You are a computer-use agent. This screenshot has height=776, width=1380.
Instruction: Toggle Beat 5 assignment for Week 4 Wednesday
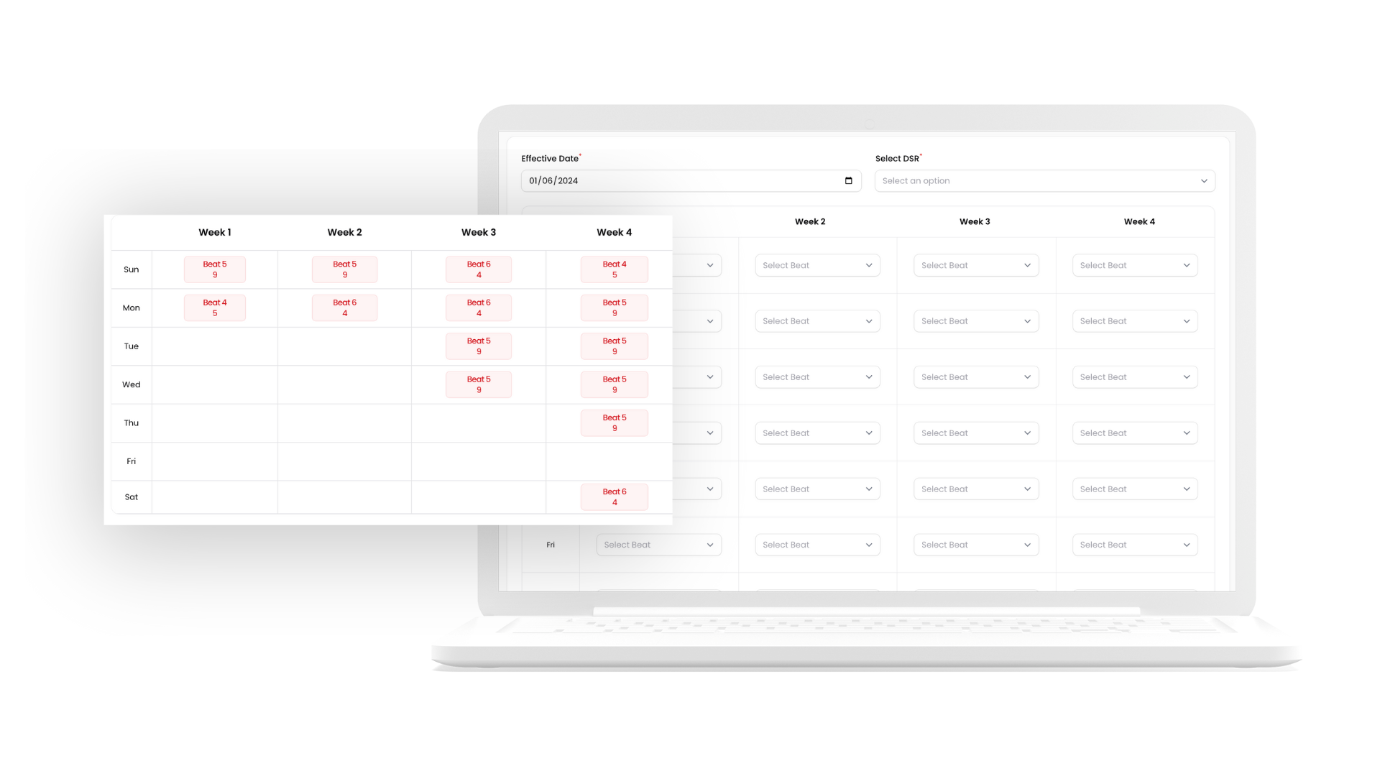coord(615,384)
